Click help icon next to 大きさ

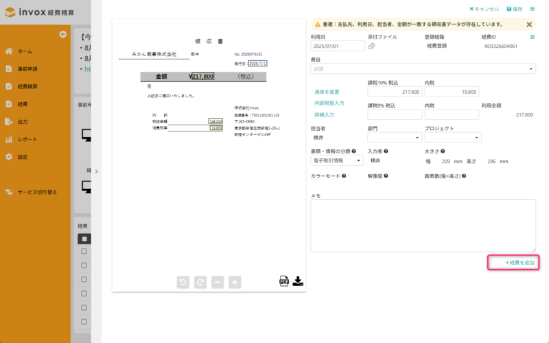(x=443, y=151)
